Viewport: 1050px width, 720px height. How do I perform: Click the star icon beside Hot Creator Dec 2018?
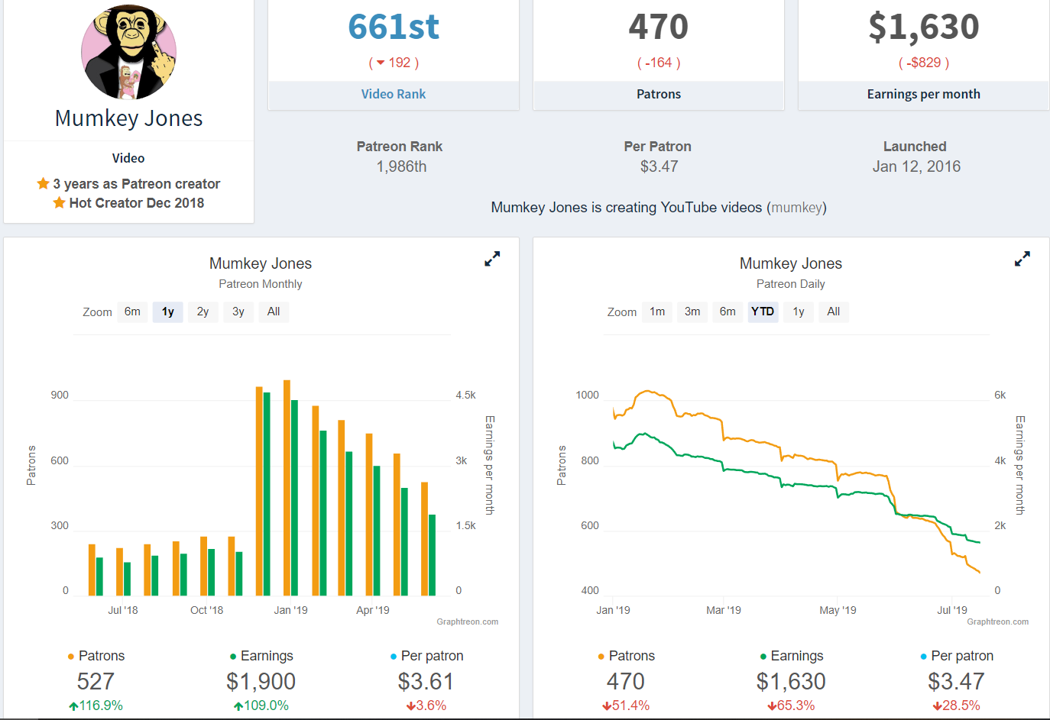59,202
